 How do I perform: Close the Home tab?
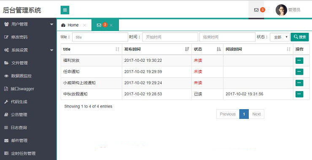point(85,25)
